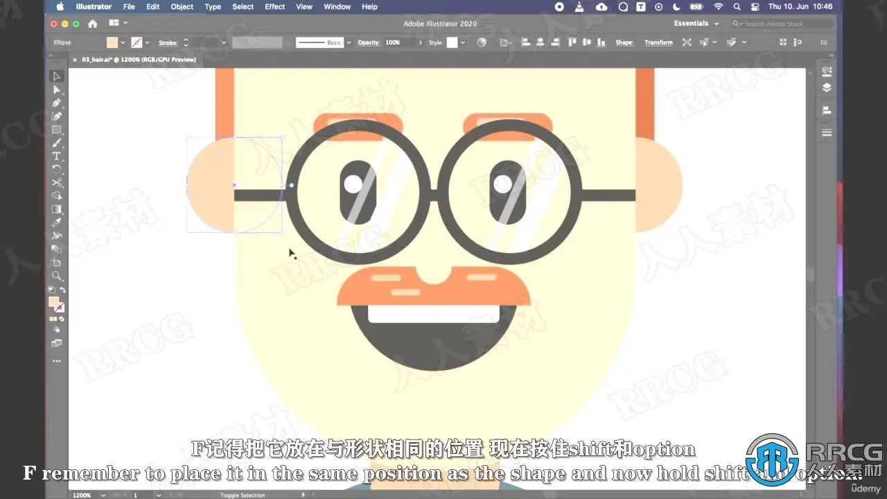The image size is (887, 499).
Task: Click the stroke swatch in control bar
Action: tap(137, 43)
